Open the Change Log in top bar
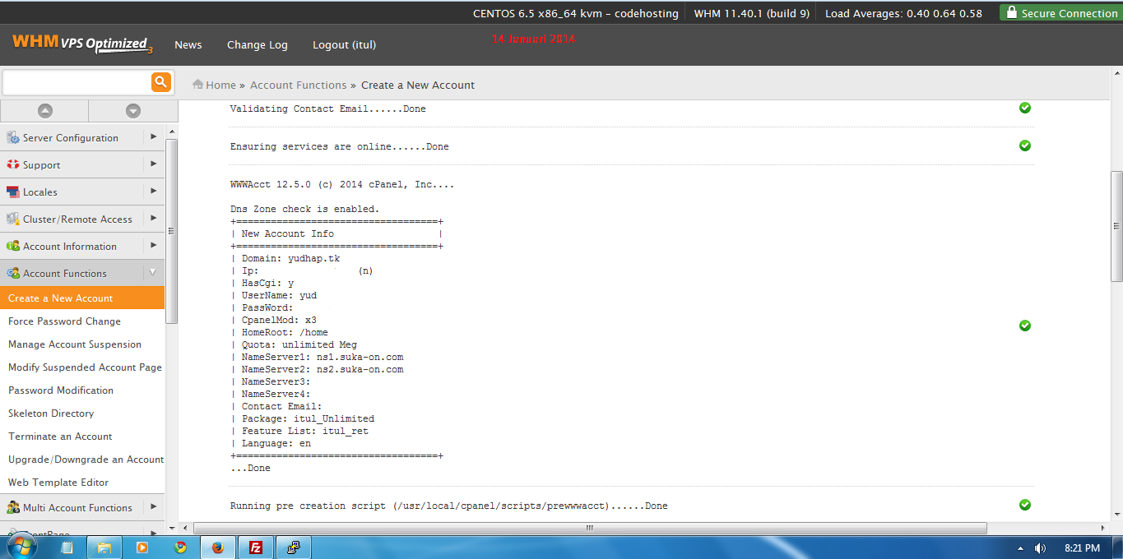The image size is (1123, 559). 258,45
